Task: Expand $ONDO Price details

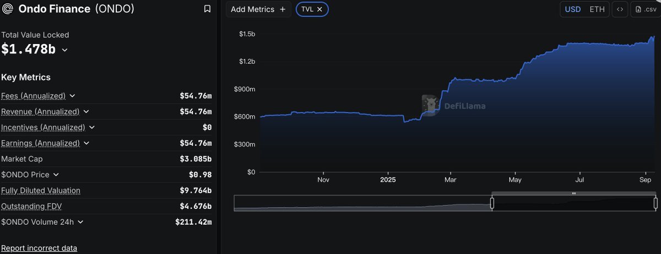Action: coord(56,175)
